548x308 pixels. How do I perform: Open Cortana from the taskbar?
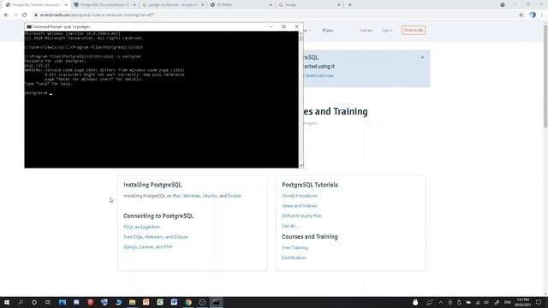34,302
